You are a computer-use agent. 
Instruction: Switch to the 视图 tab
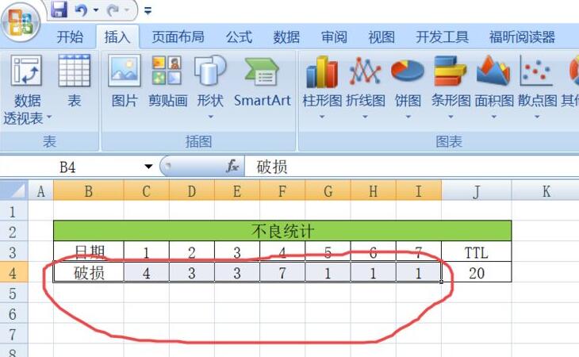[382, 37]
